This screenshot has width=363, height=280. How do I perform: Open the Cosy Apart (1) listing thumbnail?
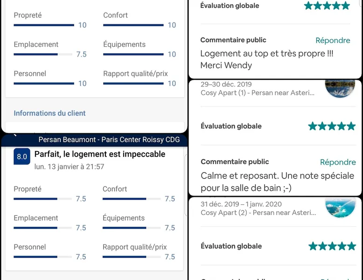tap(339, 87)
